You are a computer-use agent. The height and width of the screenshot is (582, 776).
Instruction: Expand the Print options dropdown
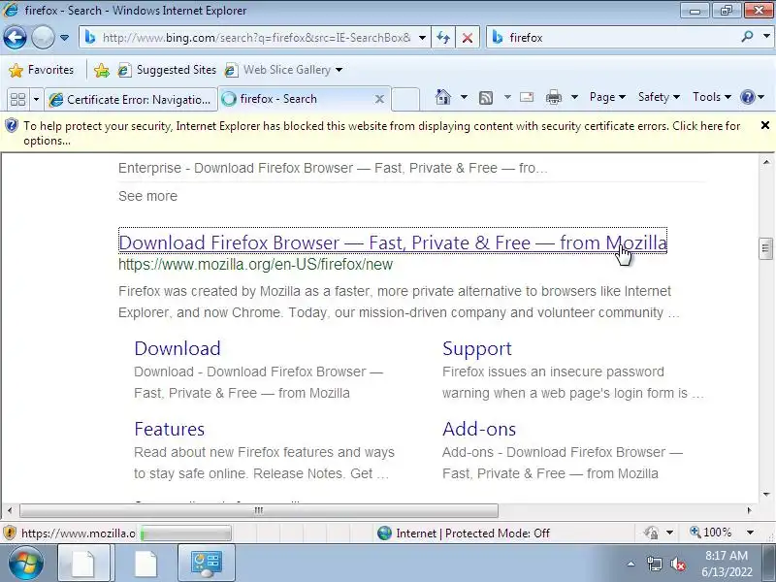tap(574, 97)
